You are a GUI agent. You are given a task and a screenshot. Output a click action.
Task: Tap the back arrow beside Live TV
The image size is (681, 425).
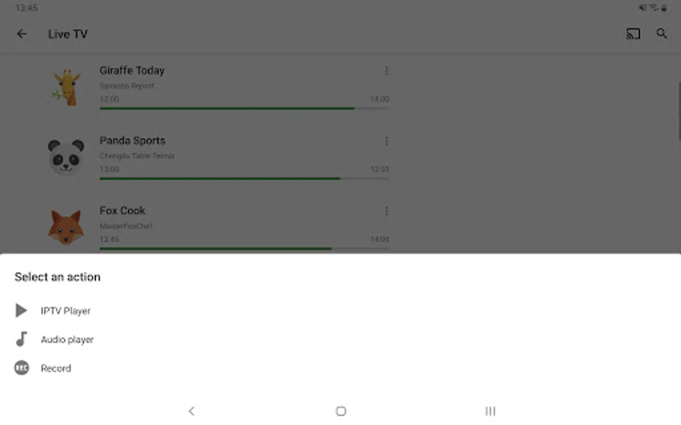(x=22, y=34)
